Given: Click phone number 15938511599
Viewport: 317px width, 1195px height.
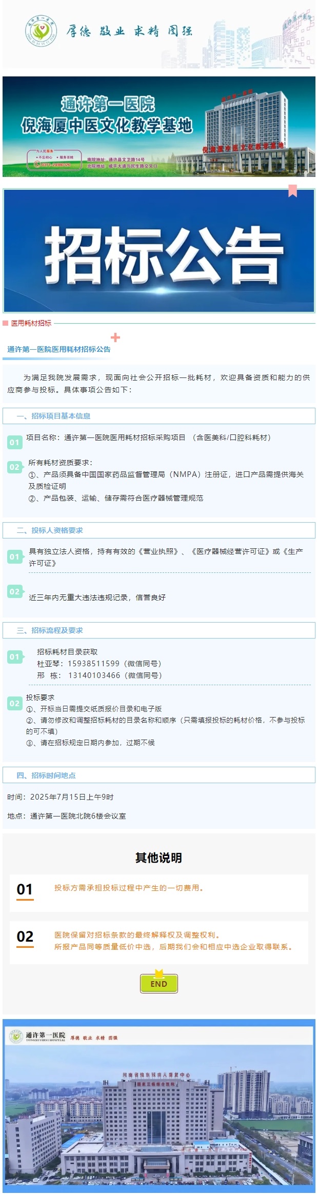Looking at the screenshot, I should point(94,664).
